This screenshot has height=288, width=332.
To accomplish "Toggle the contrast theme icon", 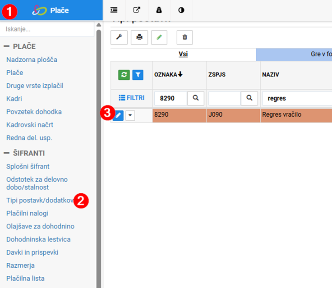I will point(181,10).
